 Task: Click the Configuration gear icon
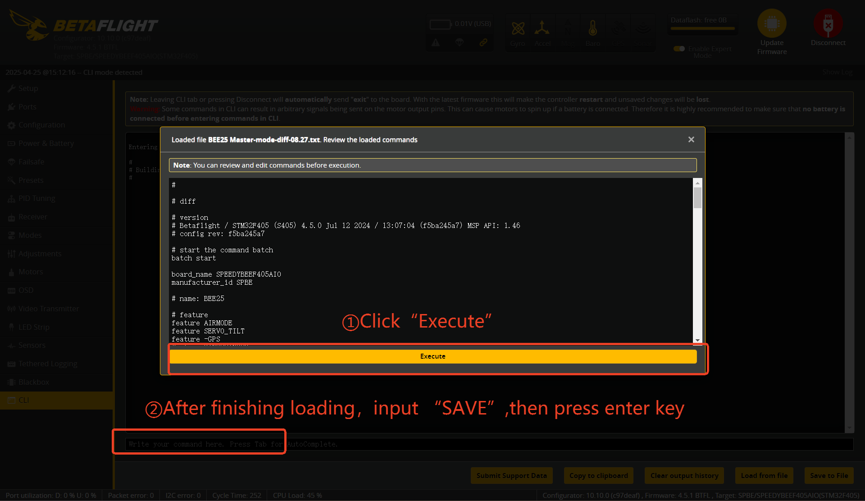[11, 126]
